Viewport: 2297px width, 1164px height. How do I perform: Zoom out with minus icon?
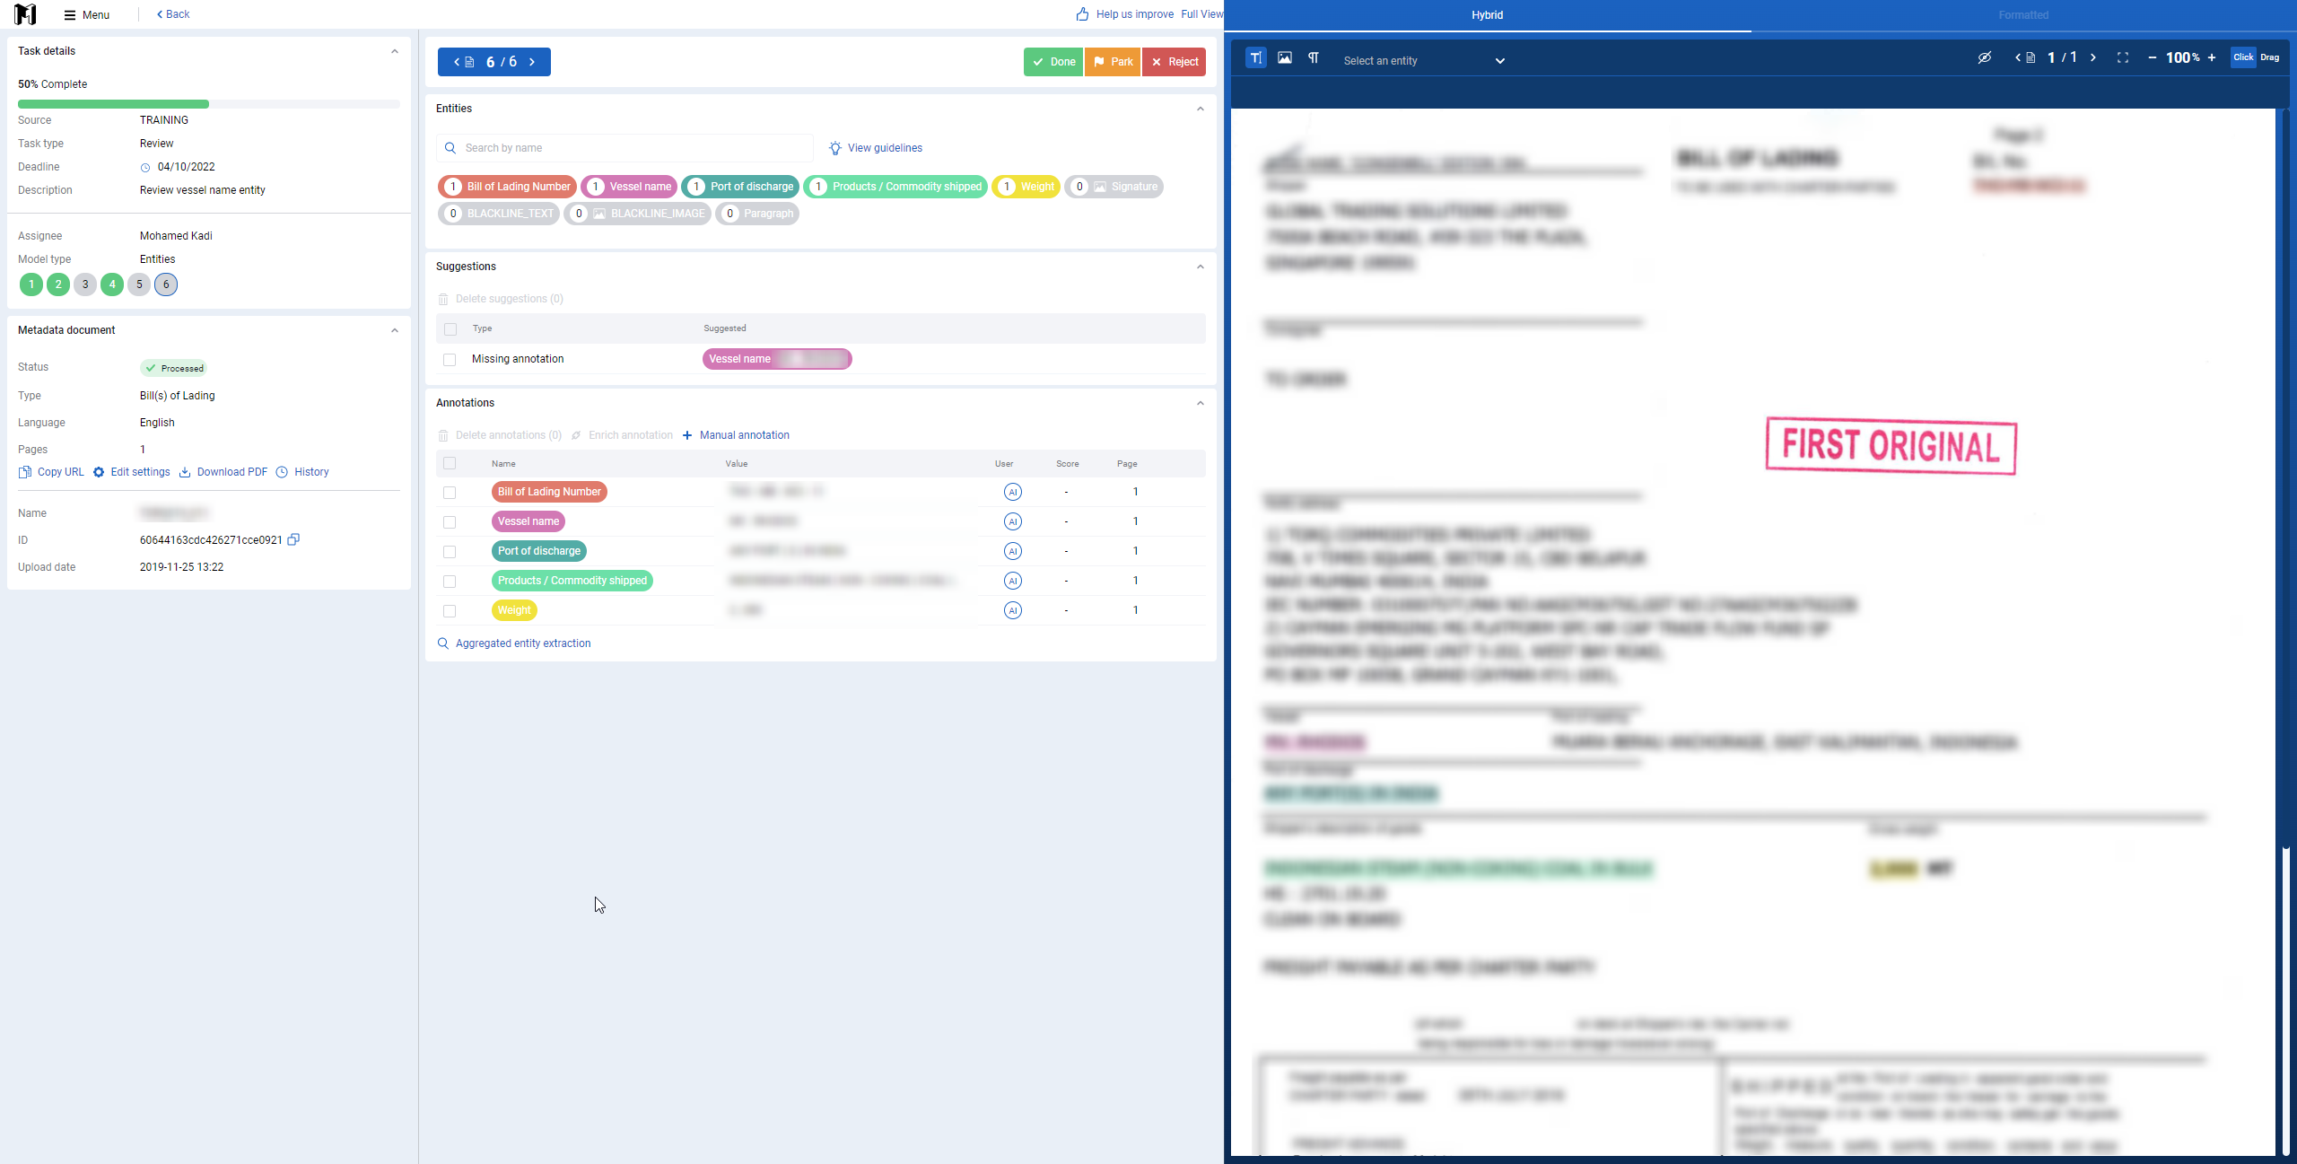click(2152, 57)
